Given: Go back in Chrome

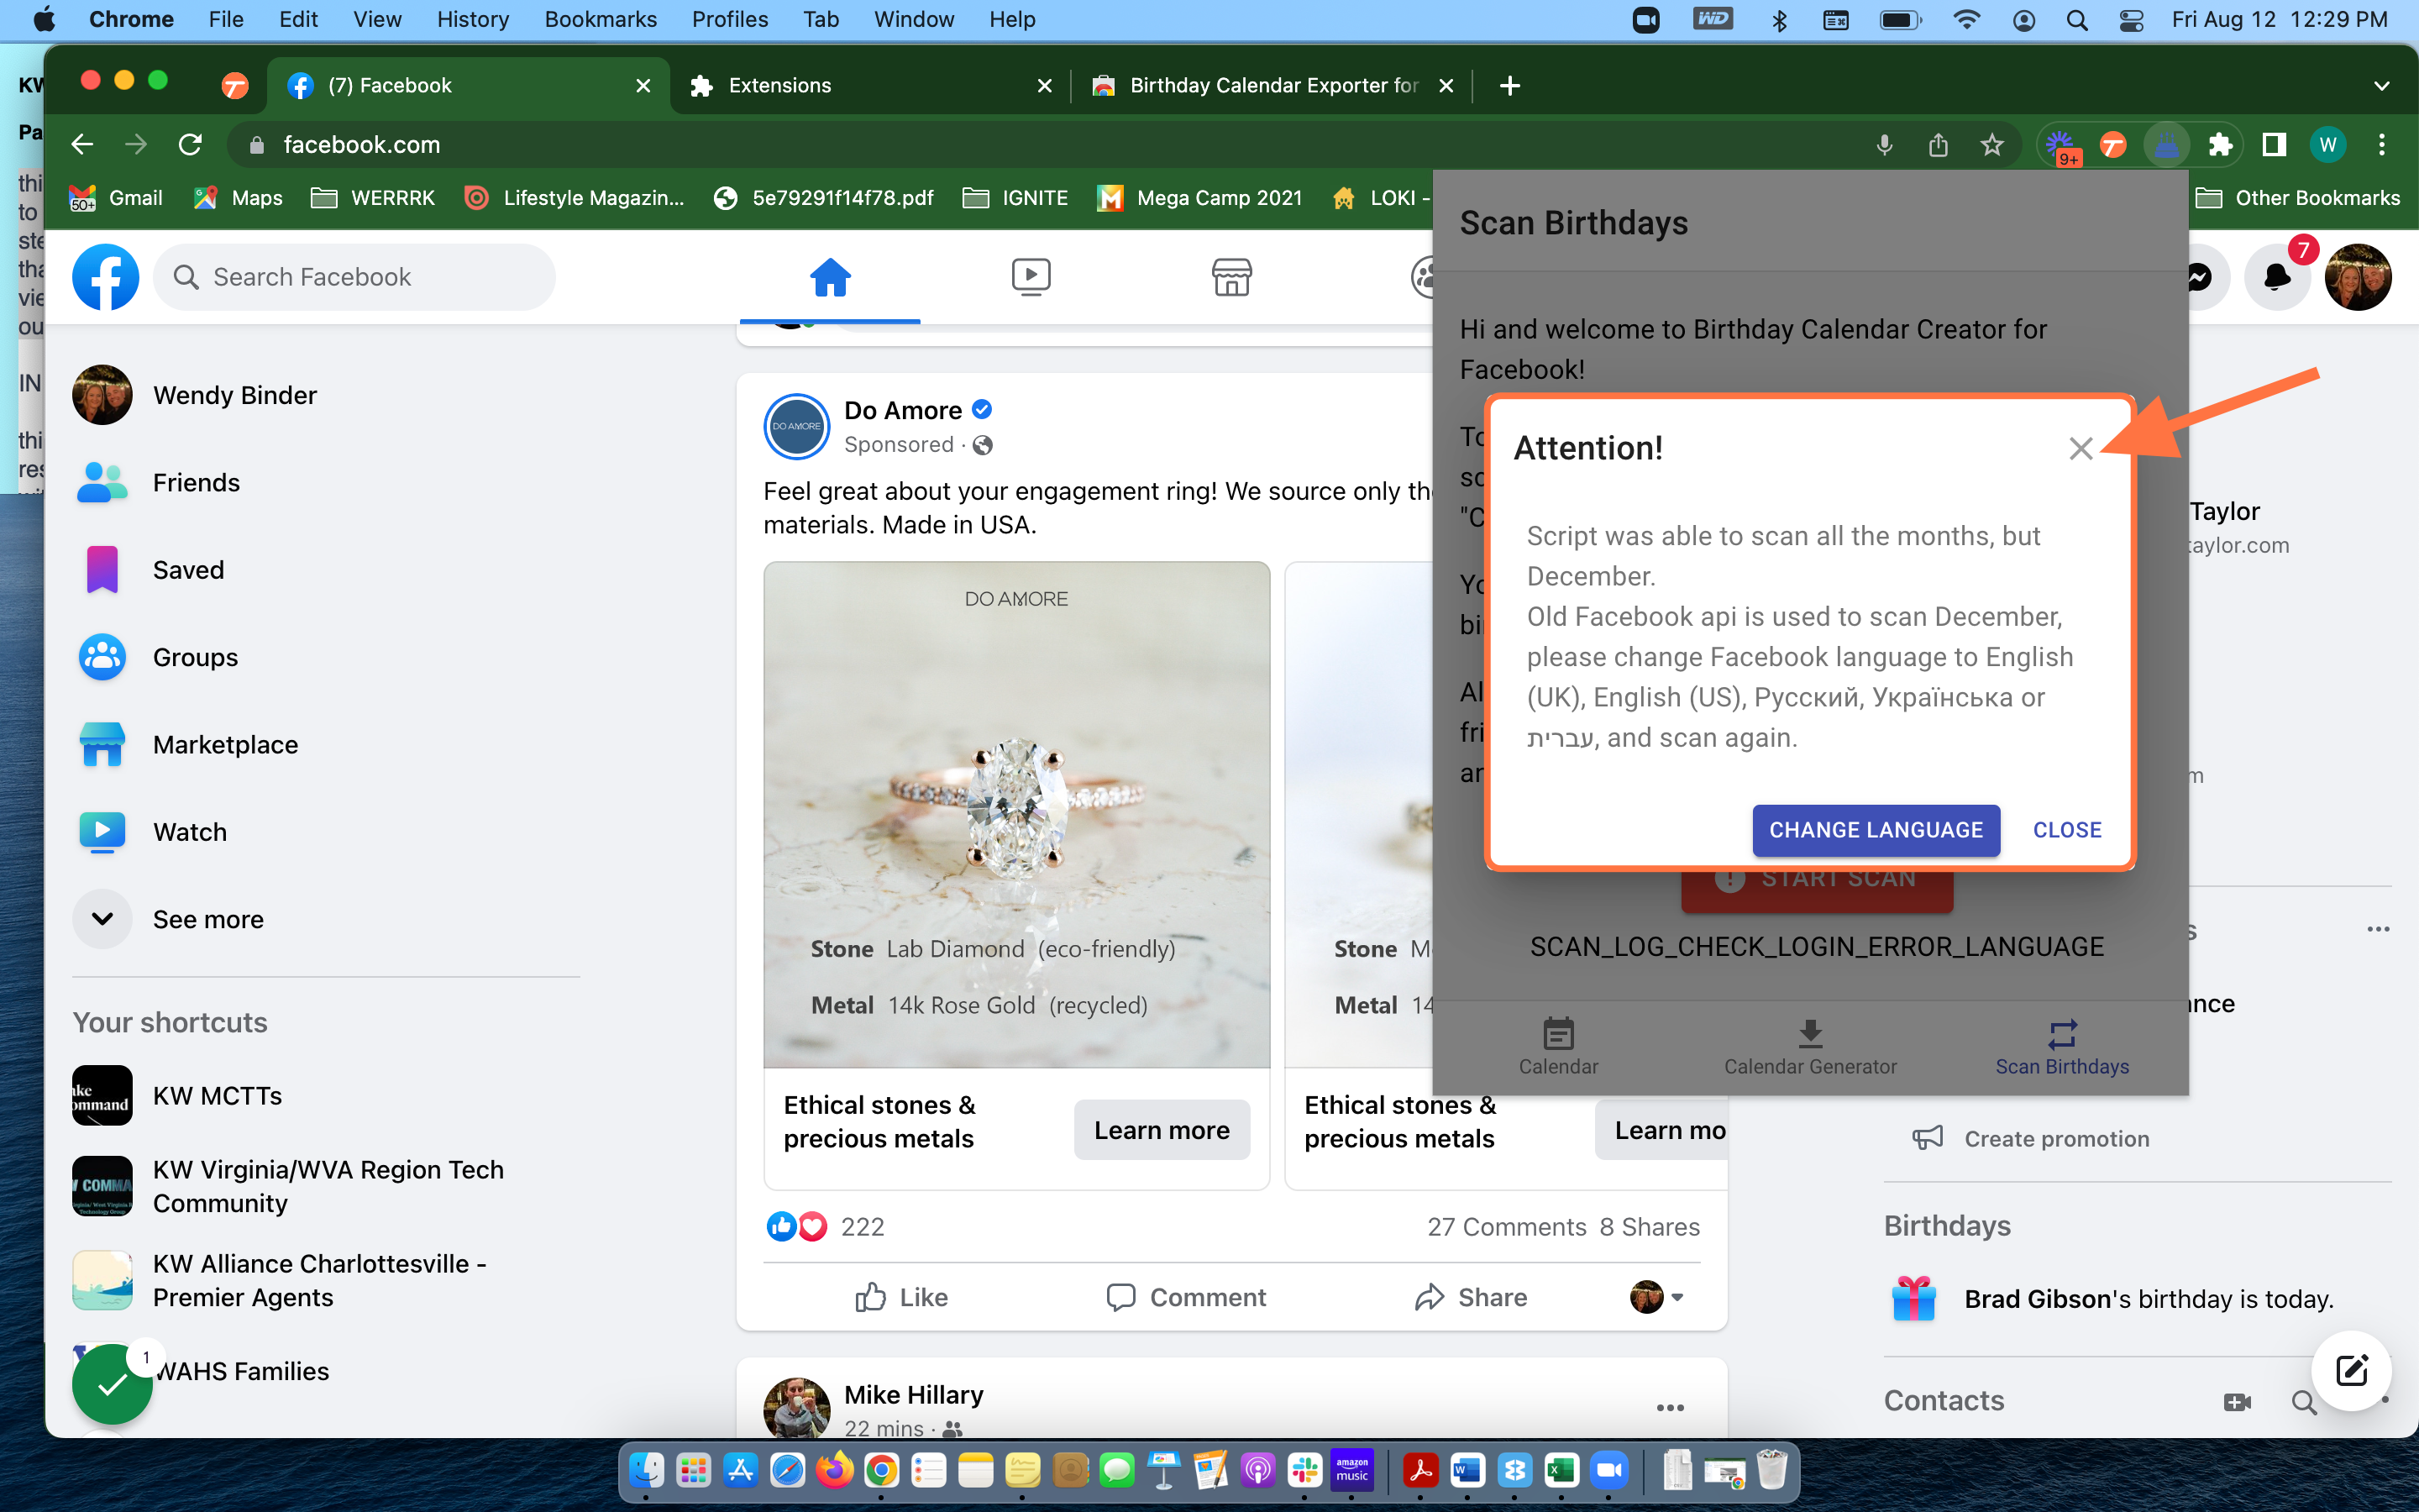Looking at the screenshot, I should [83, 145].
